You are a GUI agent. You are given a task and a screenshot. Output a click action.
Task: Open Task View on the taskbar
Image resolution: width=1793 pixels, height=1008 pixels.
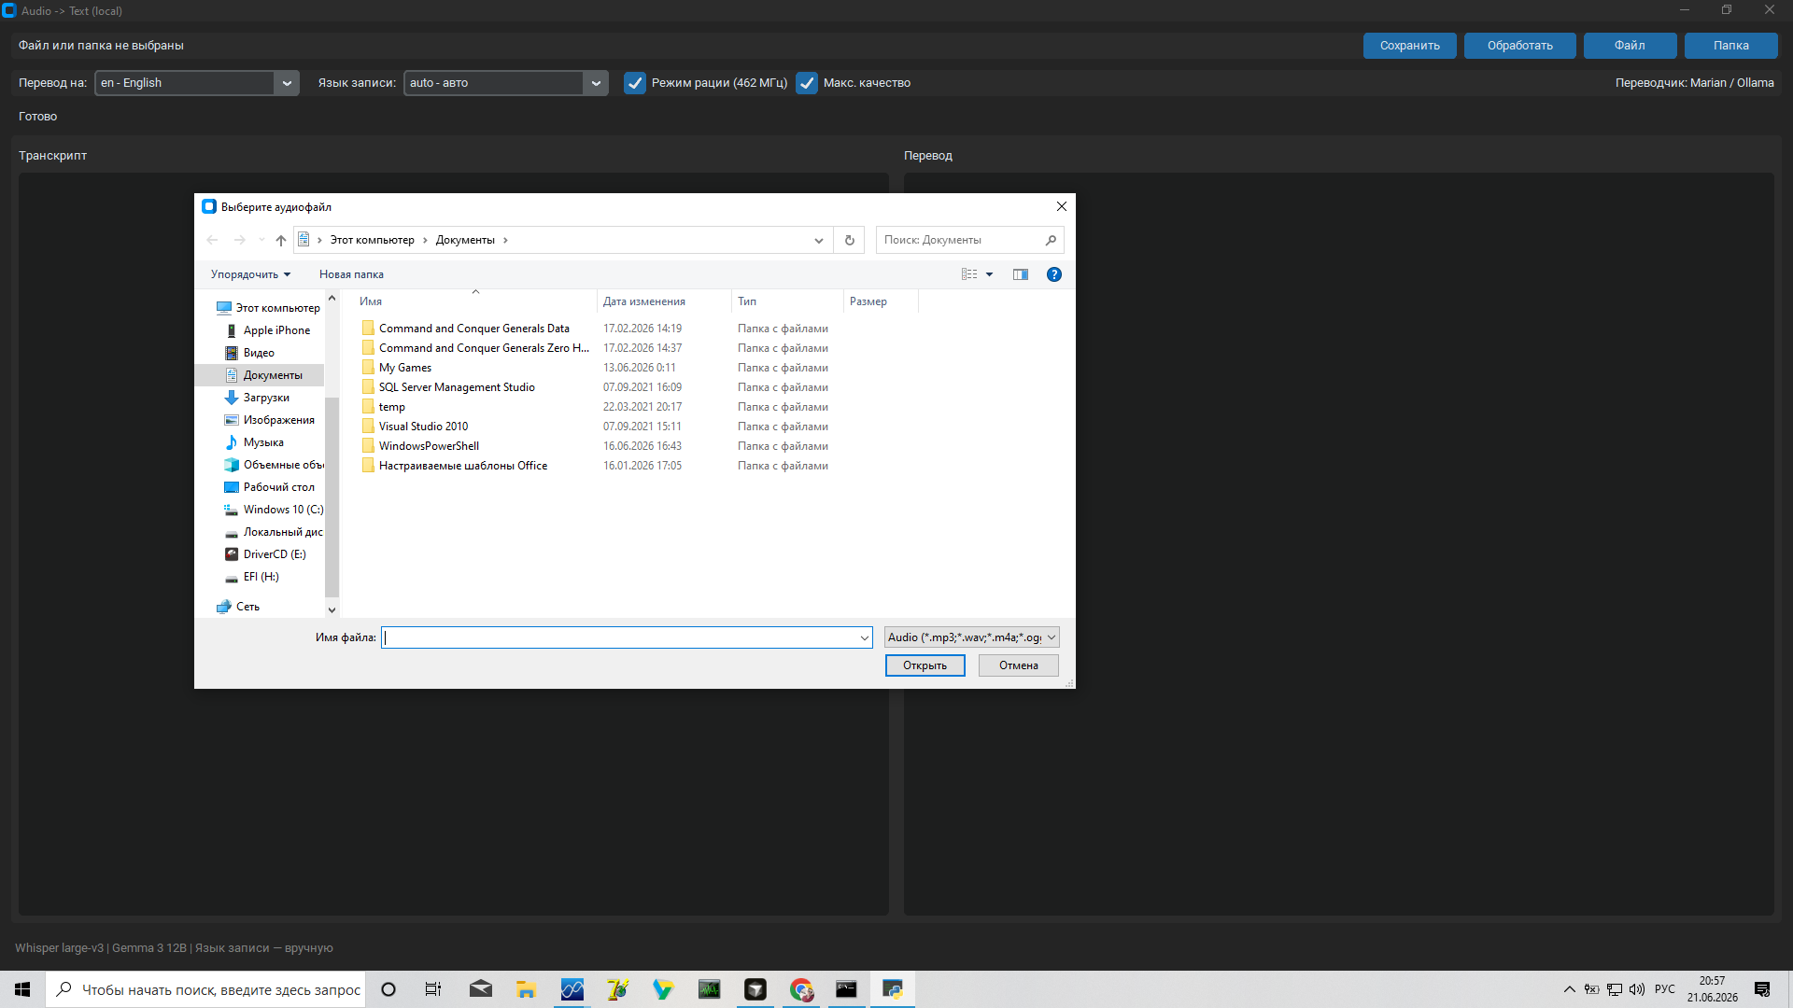pos(433,989)
